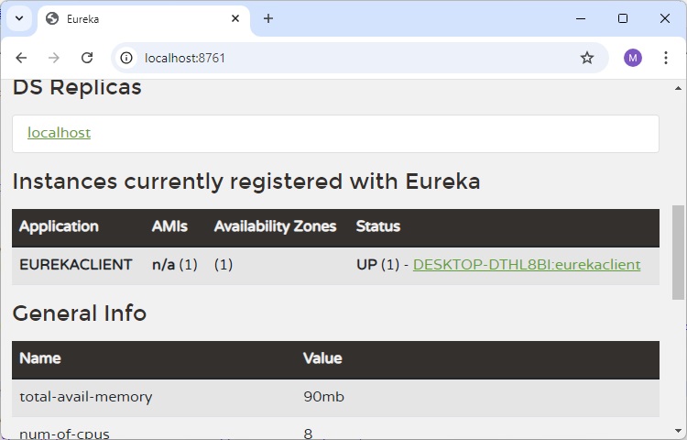Bookmark this page with the star icon
The height and width of the screenshot is (440, 687).
[x=586, y=58]
